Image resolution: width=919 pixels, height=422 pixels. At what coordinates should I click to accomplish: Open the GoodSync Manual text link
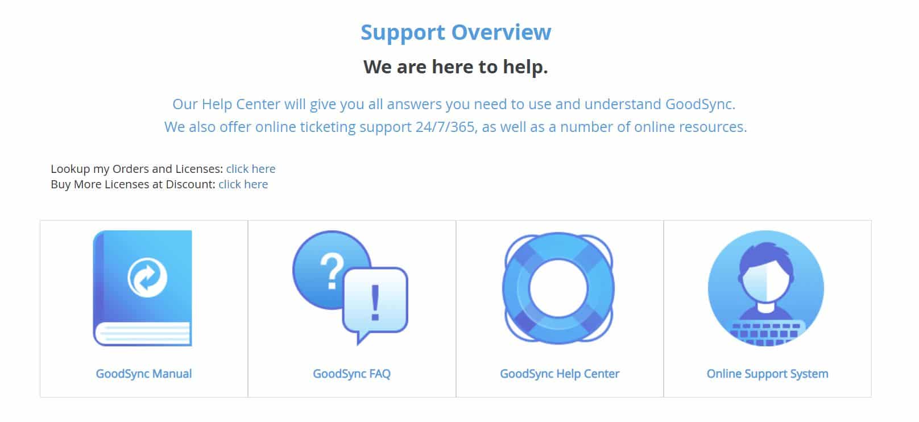click(144, 374)
